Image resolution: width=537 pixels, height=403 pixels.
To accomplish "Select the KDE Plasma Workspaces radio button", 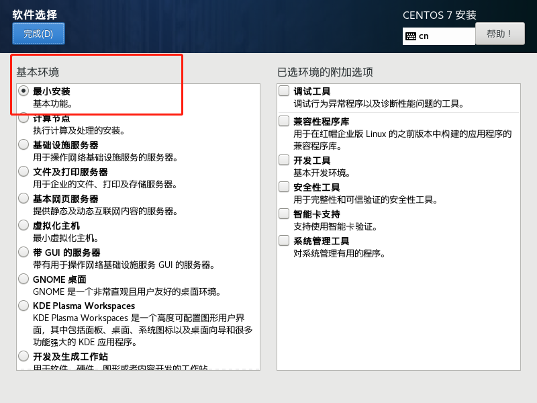I will tap(23, 306).
